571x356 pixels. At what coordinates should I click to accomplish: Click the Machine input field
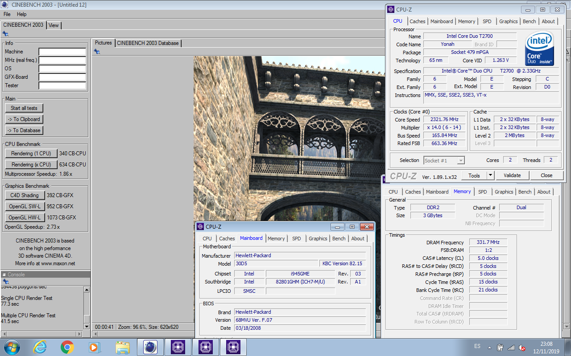(62, 52)
